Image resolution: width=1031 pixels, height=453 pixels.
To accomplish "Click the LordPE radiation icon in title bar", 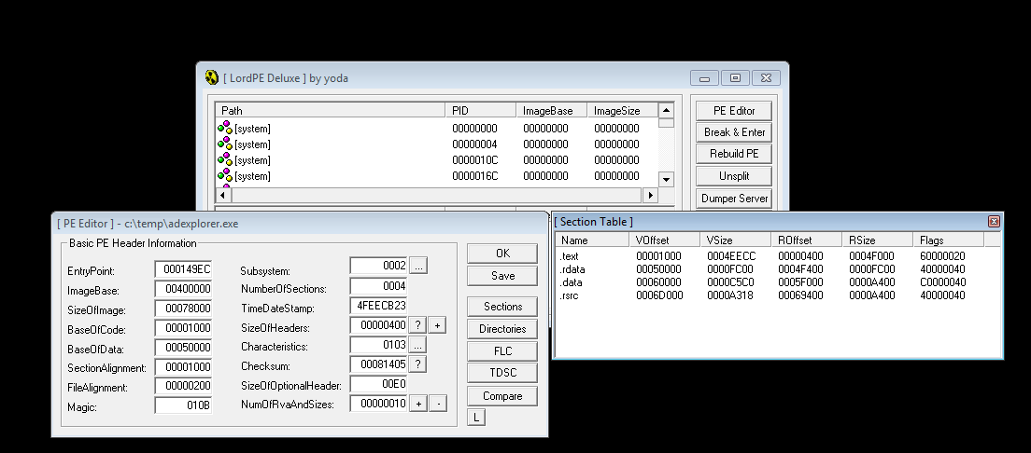I will click(x=212, y=77).
